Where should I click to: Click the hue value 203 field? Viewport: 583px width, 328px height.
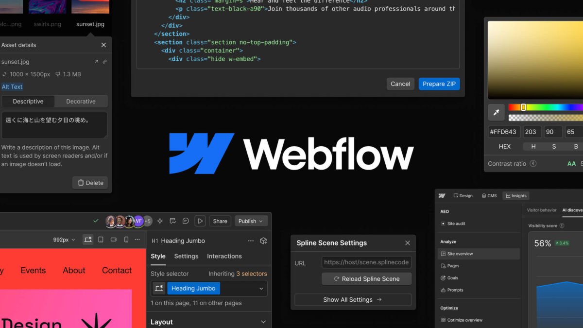point(532,132)
